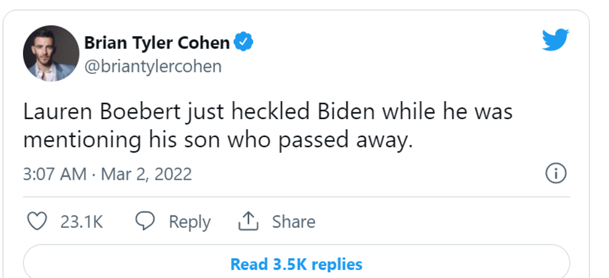Screen dimensions: 609x278
Task: Click the Twitter bird logo
Action: pyautogui.click(x=555, y=40)
